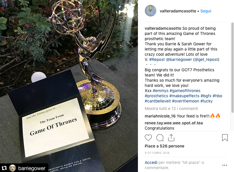View who liked: Piace a 526 persone
This screenshot has width=234, height=172.
tap(164, 146)
